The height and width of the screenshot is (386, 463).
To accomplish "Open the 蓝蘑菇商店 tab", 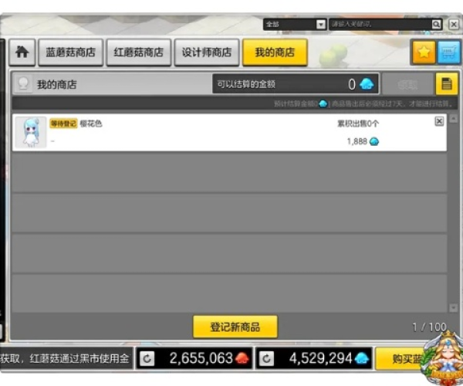I will (70, 52).
